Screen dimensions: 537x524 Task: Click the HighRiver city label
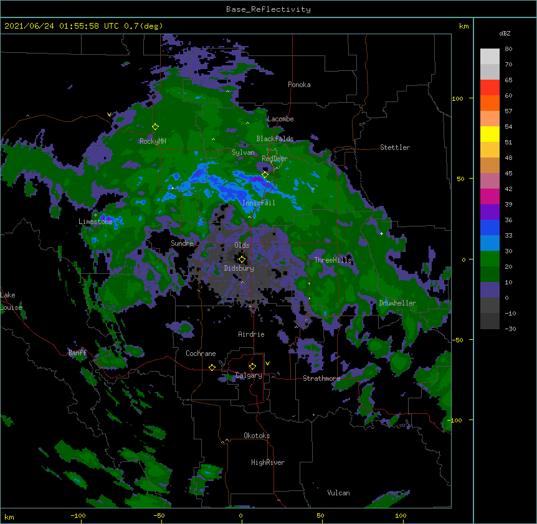[268, 462]
